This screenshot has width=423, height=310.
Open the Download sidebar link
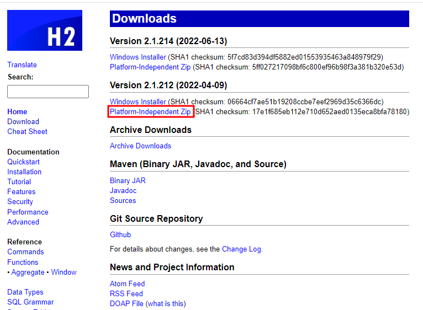coord(23,121)
